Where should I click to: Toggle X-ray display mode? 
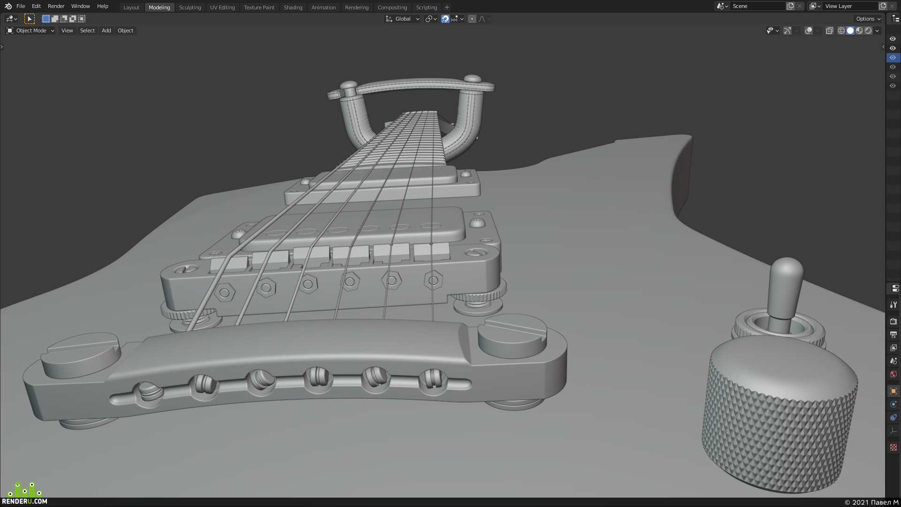(x=829, y=31)
